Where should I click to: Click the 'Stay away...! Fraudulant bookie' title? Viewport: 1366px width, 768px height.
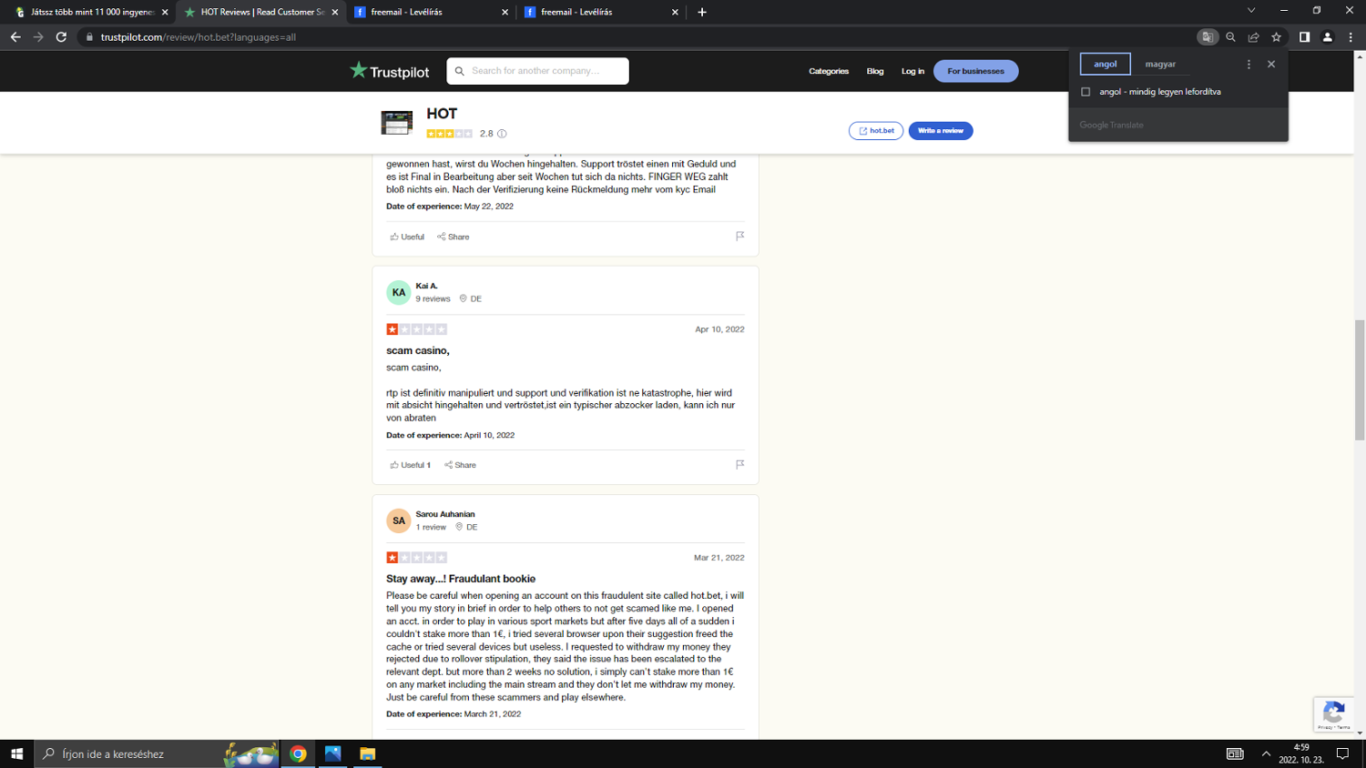click(x=461, y=579)
